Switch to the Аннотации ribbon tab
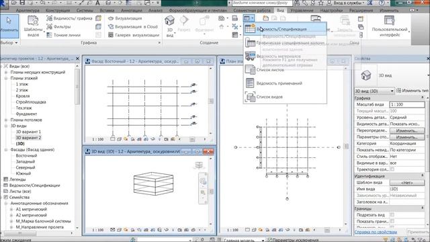This screenshot has height=242, width=430. tap(132, 11)
